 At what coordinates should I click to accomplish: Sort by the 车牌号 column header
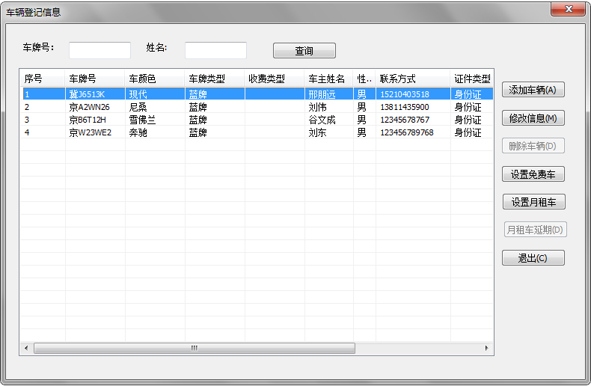tap(95, 79)
